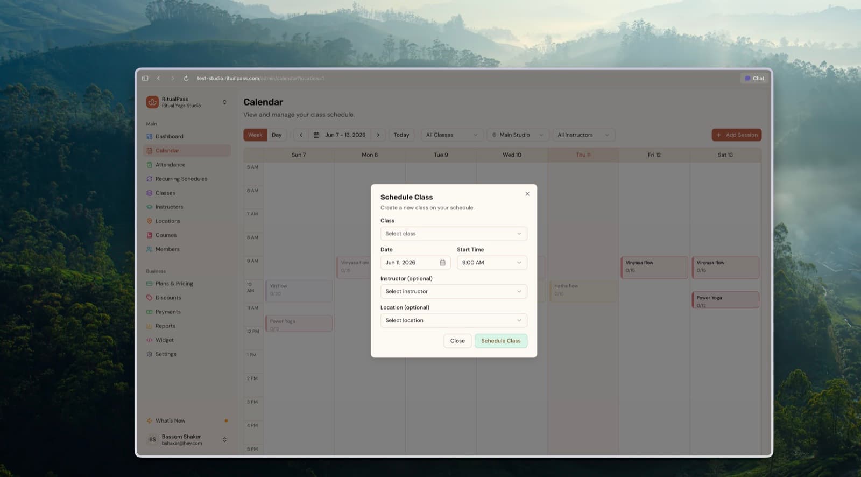Click the address bar URL
The height and width of the screenshot is (477, 861).
pos(260,78)
